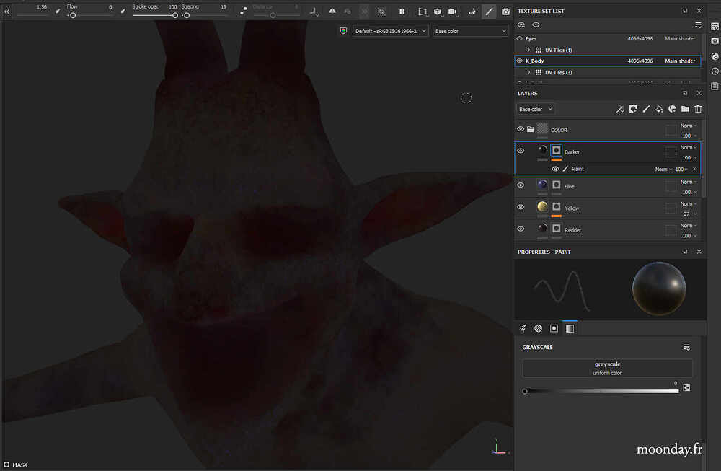This screenshot has width=721, height=471.
Task: Delete the selected layer with trash icon
Action: point(698,109)
